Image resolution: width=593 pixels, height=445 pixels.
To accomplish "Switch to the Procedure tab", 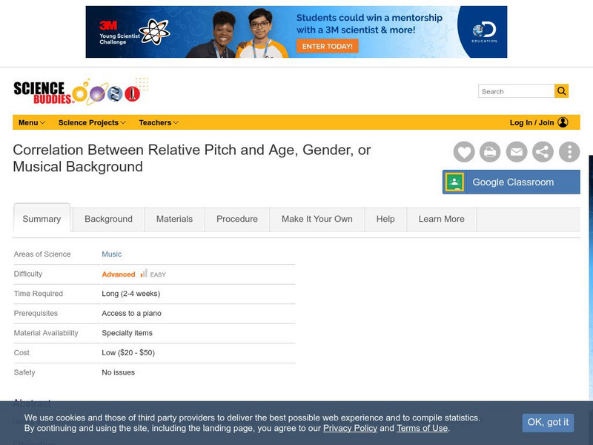I will 237,219.
